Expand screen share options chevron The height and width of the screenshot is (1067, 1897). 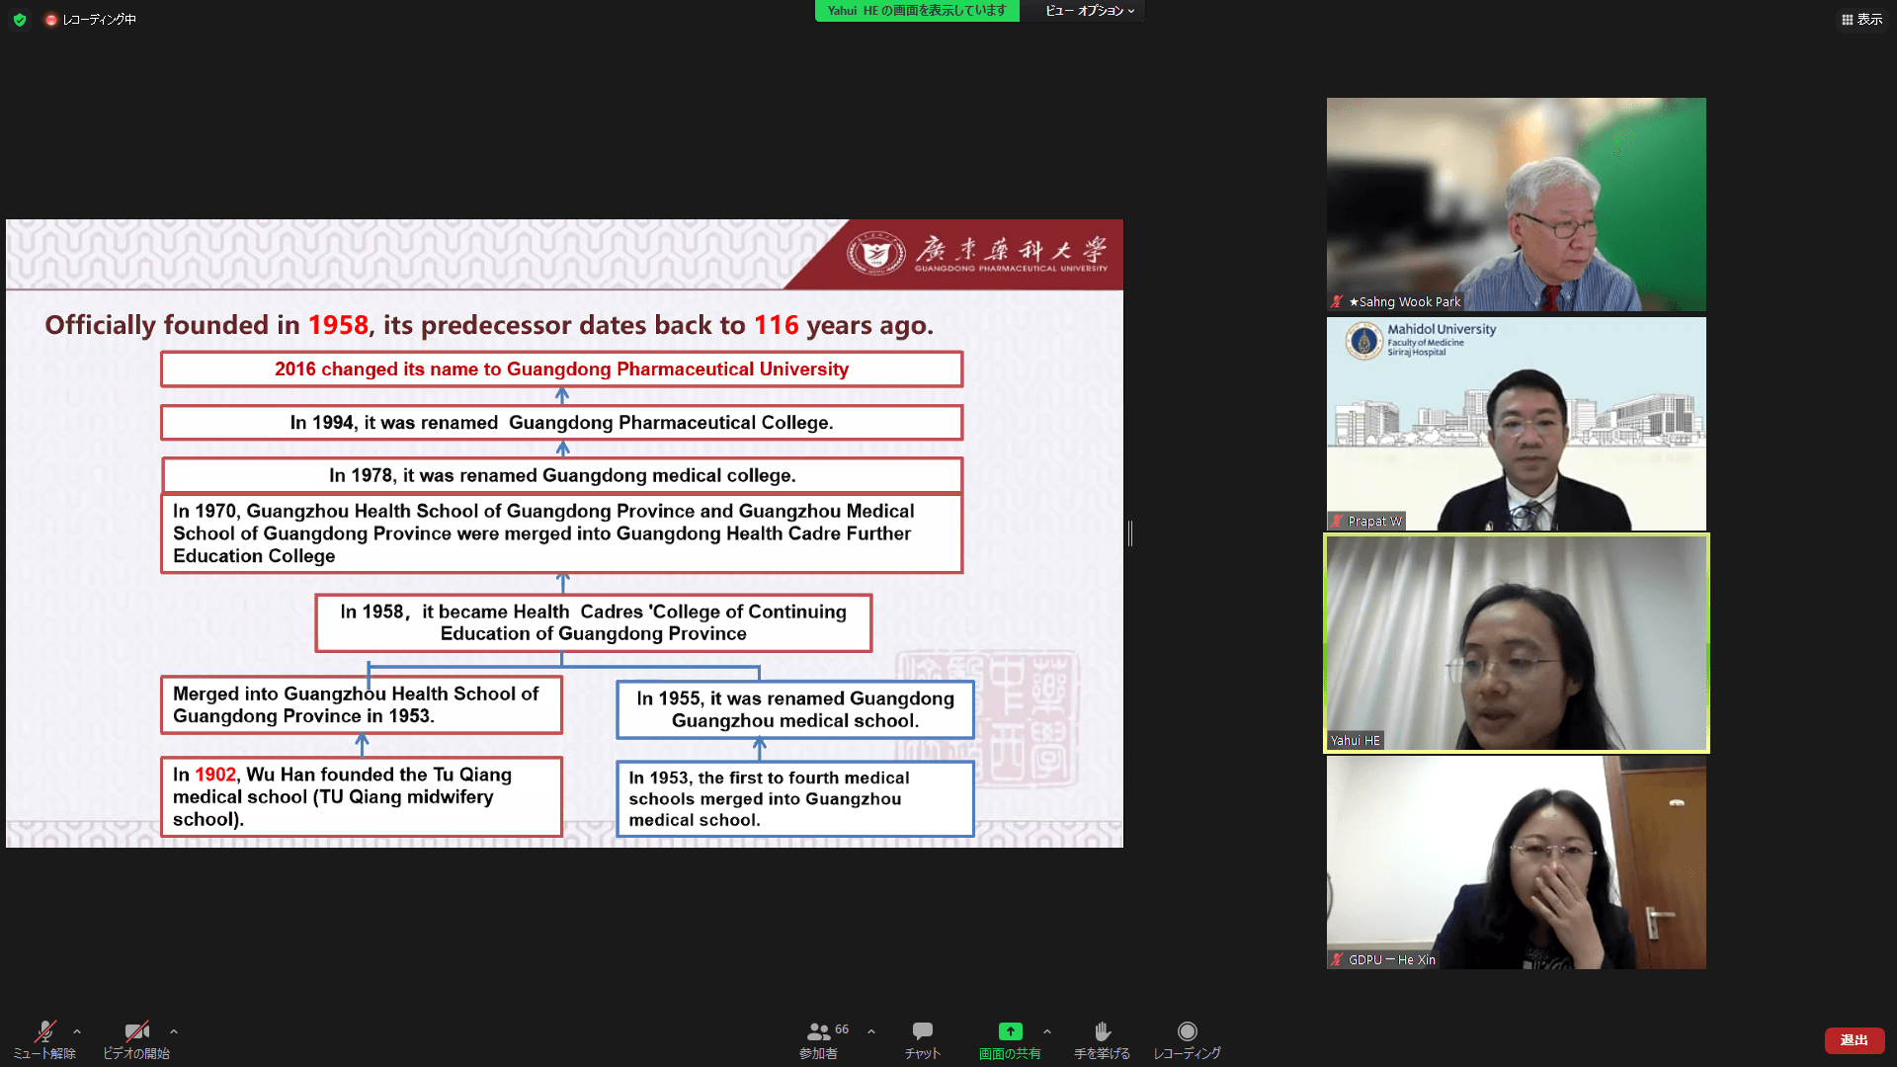click(x=1047, y=1031)
